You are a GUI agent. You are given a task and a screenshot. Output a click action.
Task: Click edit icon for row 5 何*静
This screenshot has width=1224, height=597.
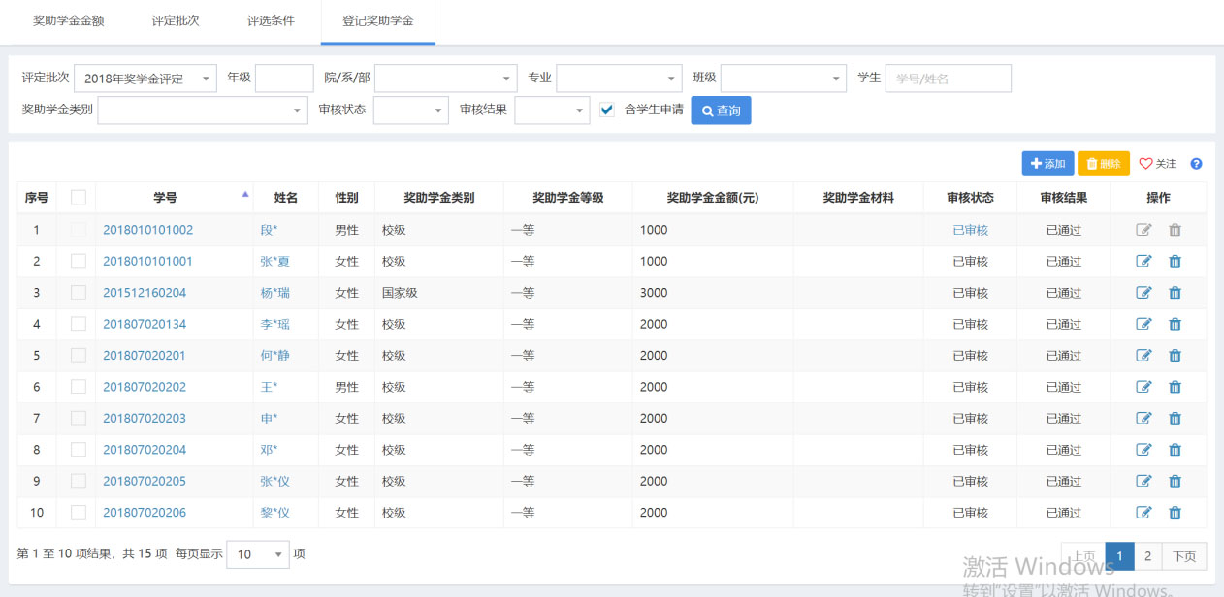1143,356
